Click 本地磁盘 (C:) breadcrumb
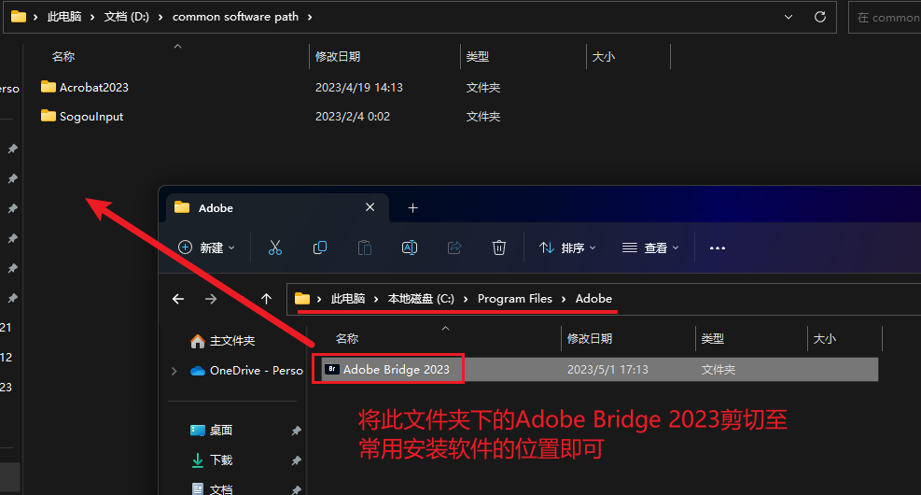Viewport: 921px width, 495px height. point(421,299)
